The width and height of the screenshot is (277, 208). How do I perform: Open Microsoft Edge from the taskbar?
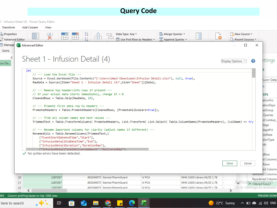coord(132,203)
